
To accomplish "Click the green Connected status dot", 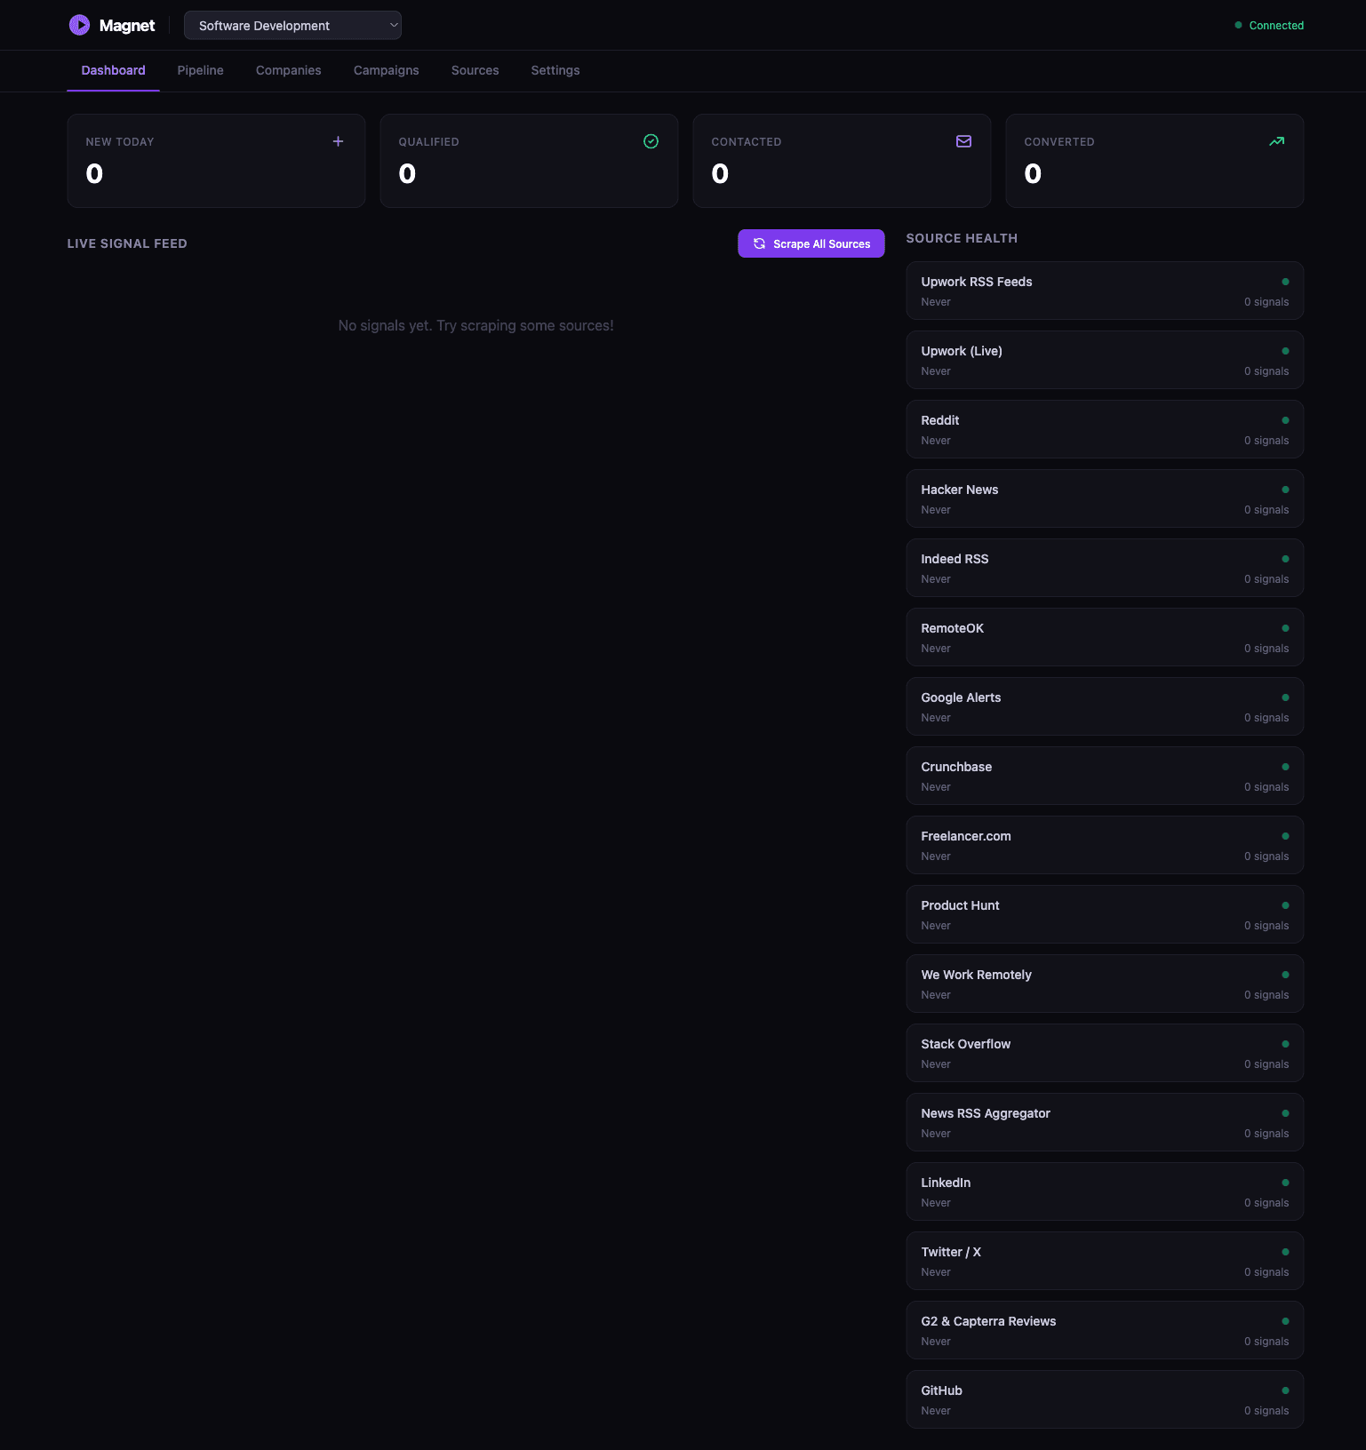I will pos(1238,25).
